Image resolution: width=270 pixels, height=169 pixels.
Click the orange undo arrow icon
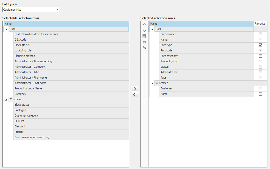(x=144, y=42)
